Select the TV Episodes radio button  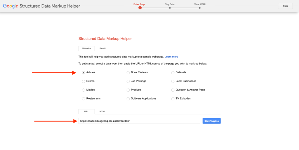coord(173,99)
